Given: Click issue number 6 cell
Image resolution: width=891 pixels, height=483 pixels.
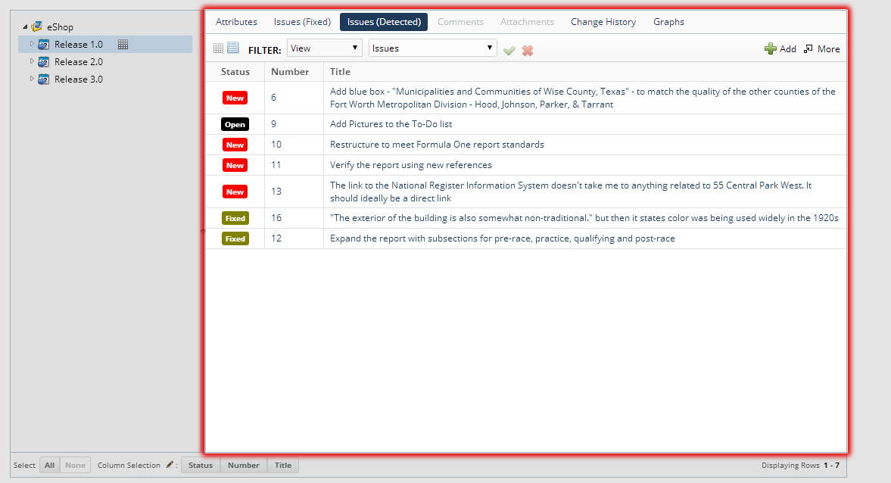Looking at the screenshot, I should [294, 98].
